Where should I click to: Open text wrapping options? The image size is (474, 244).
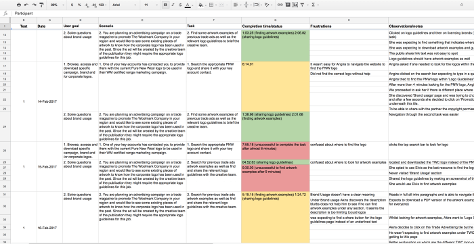coord(257,5)
